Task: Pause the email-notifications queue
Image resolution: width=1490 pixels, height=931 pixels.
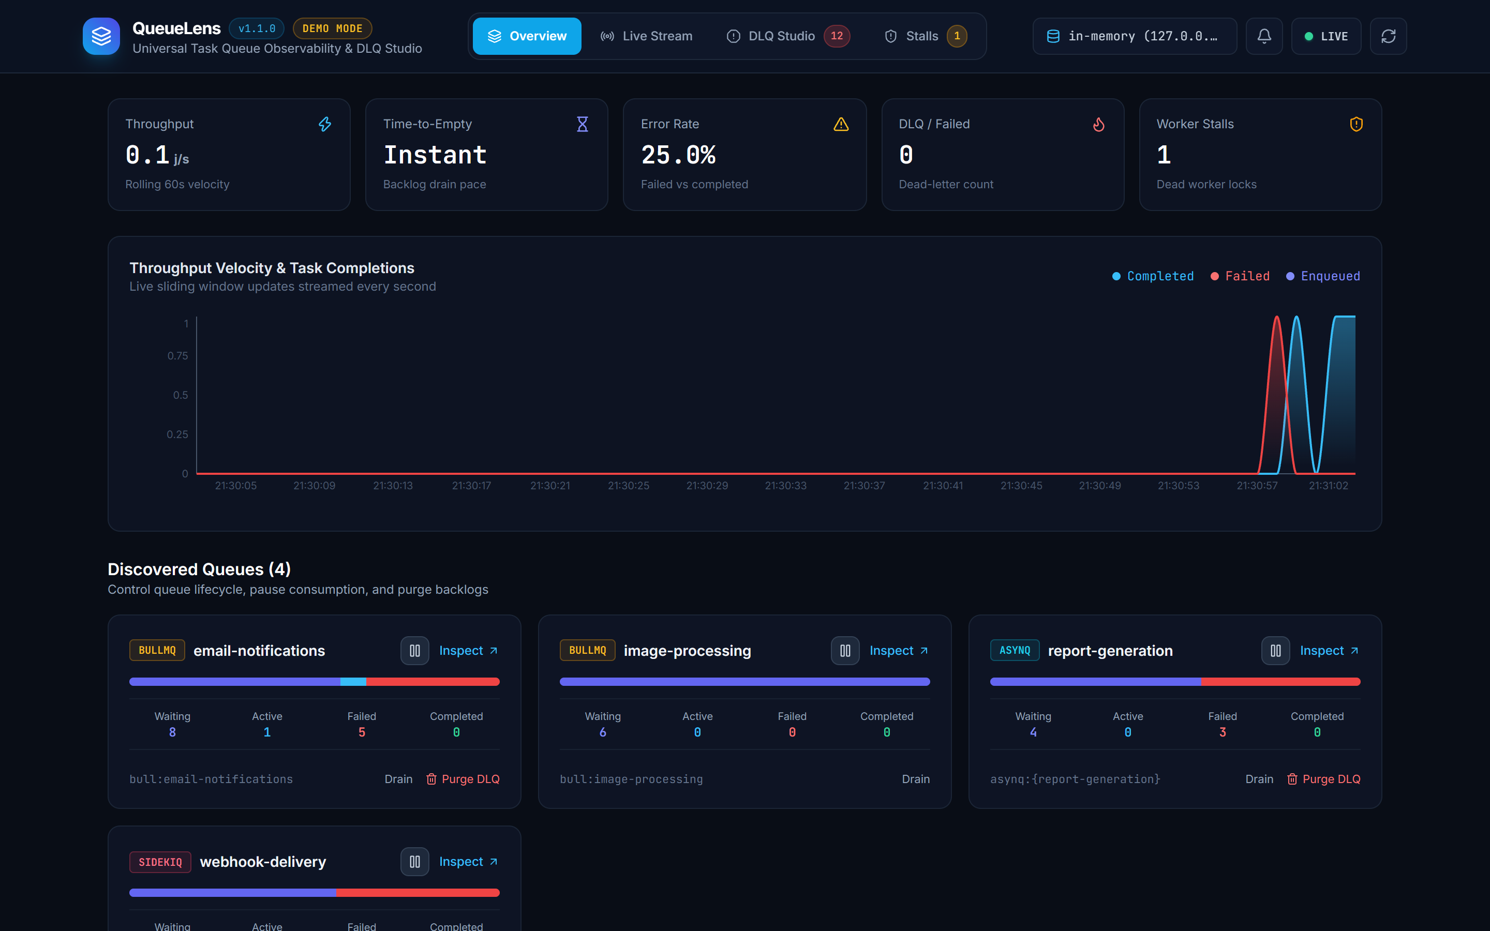Action: pos(415,651)
